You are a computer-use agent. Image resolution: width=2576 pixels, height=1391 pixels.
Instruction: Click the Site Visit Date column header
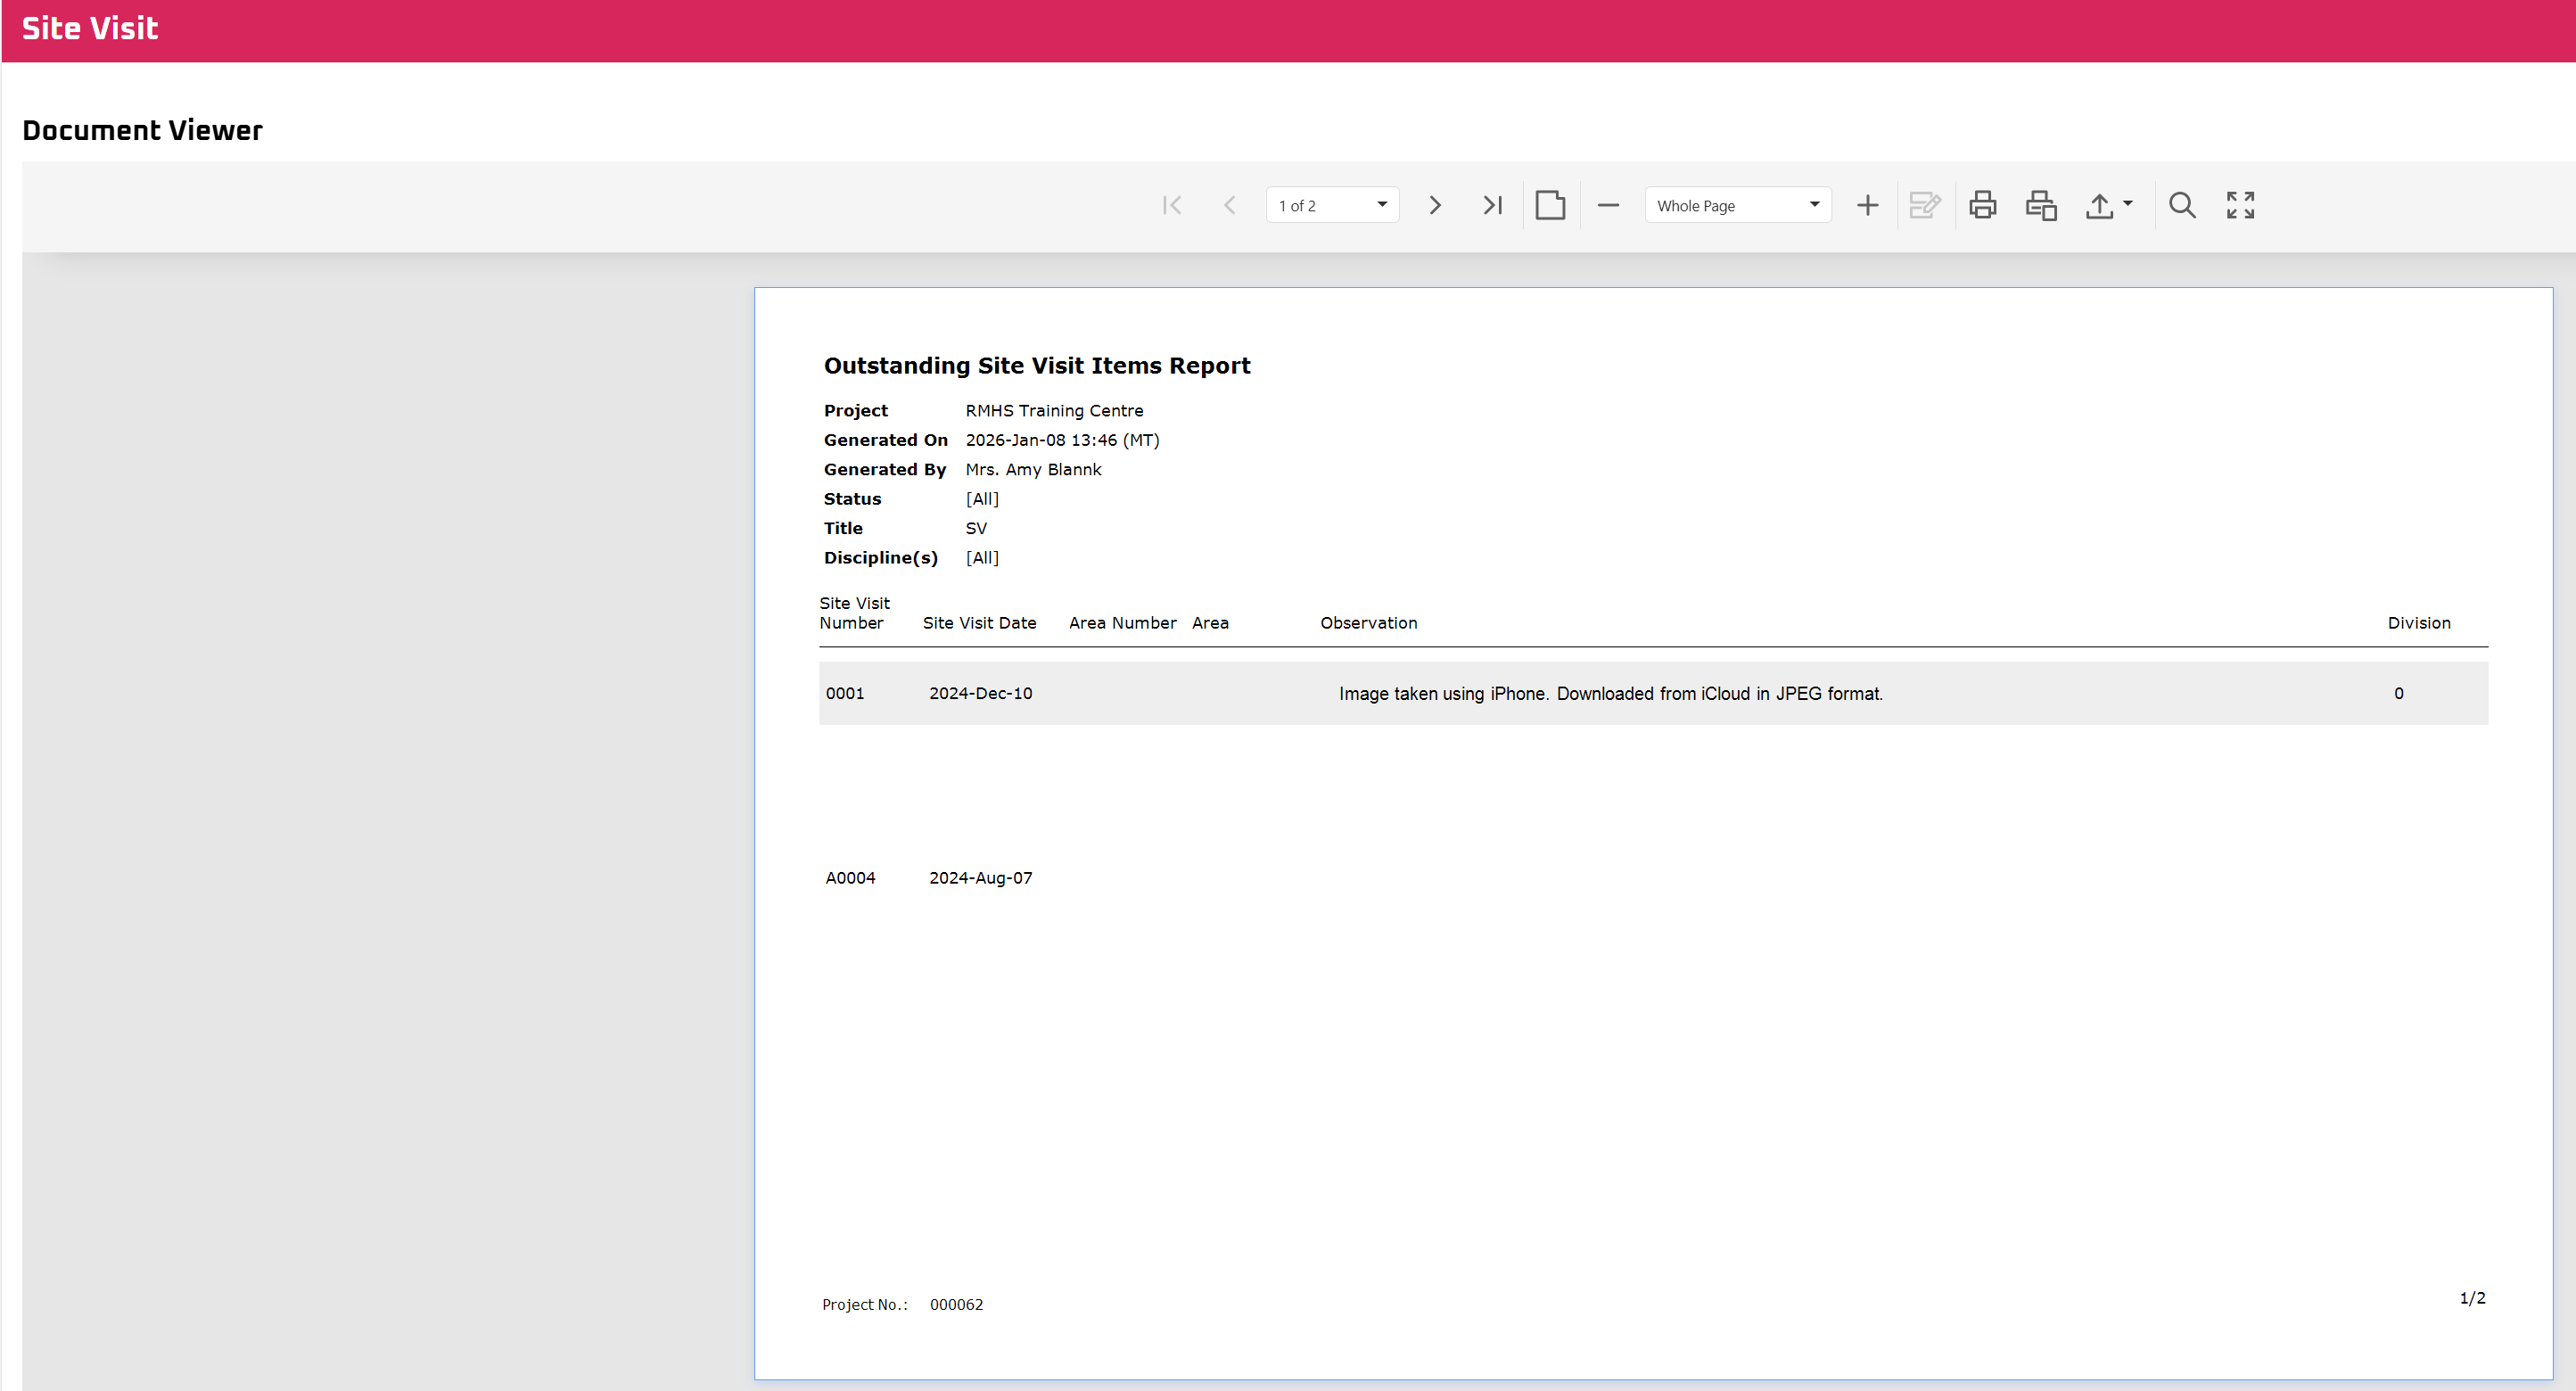pos(979,623)
